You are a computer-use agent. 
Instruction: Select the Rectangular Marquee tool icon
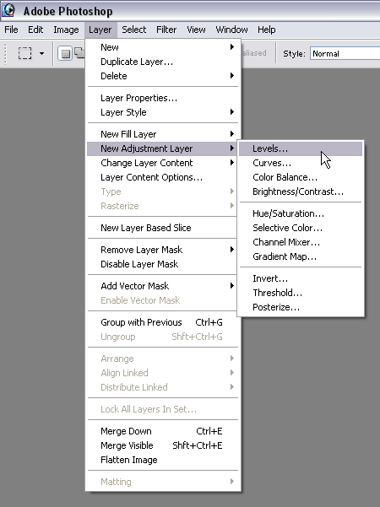pos(25,53)
